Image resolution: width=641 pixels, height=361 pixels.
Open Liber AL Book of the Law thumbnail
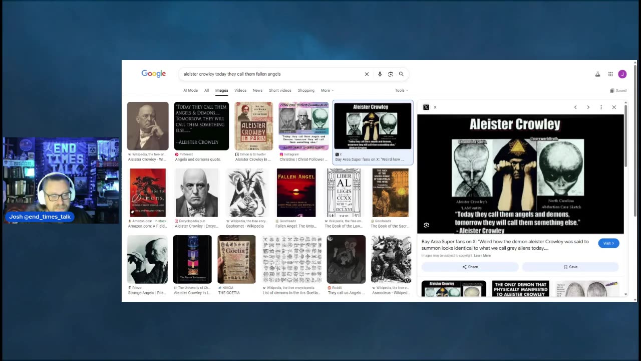pos(344,193)
